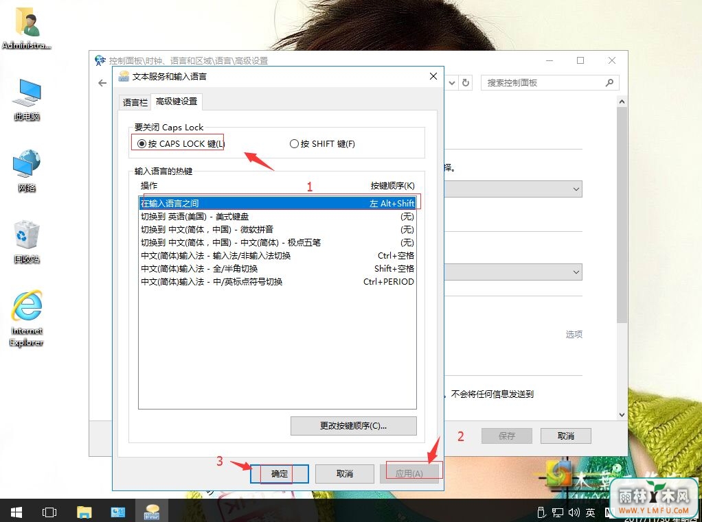
Task: Open the Control Panel taskbar item
Action: click(x=117, y=512)
